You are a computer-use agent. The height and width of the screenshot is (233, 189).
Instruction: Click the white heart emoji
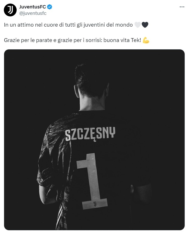[138, 25]
